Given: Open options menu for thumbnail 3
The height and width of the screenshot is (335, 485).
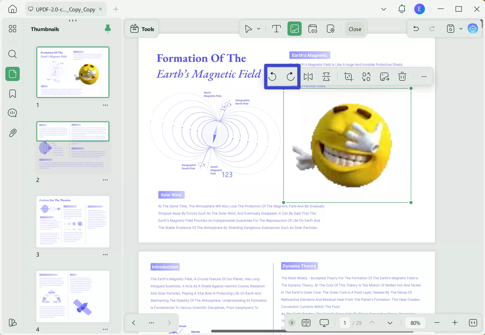Looking at the screenshot, I should pos(105,254).
